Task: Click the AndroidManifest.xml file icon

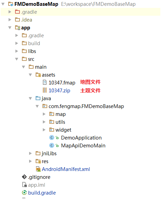Action: [x=38, y=169]
